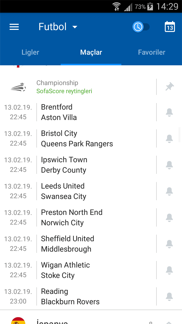Toggle notification for Bristol City match
182x324 pixels.
[x=169, y=138]
